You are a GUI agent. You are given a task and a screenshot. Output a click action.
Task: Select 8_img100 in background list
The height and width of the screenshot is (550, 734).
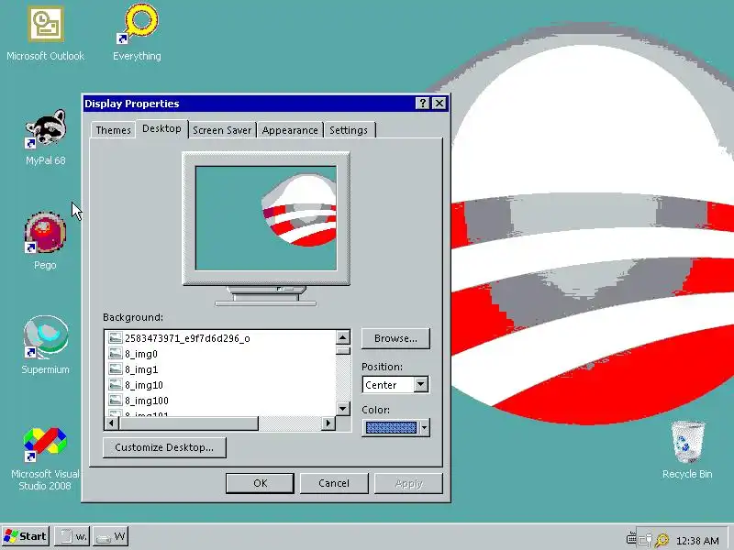click(x=147, y=401)
